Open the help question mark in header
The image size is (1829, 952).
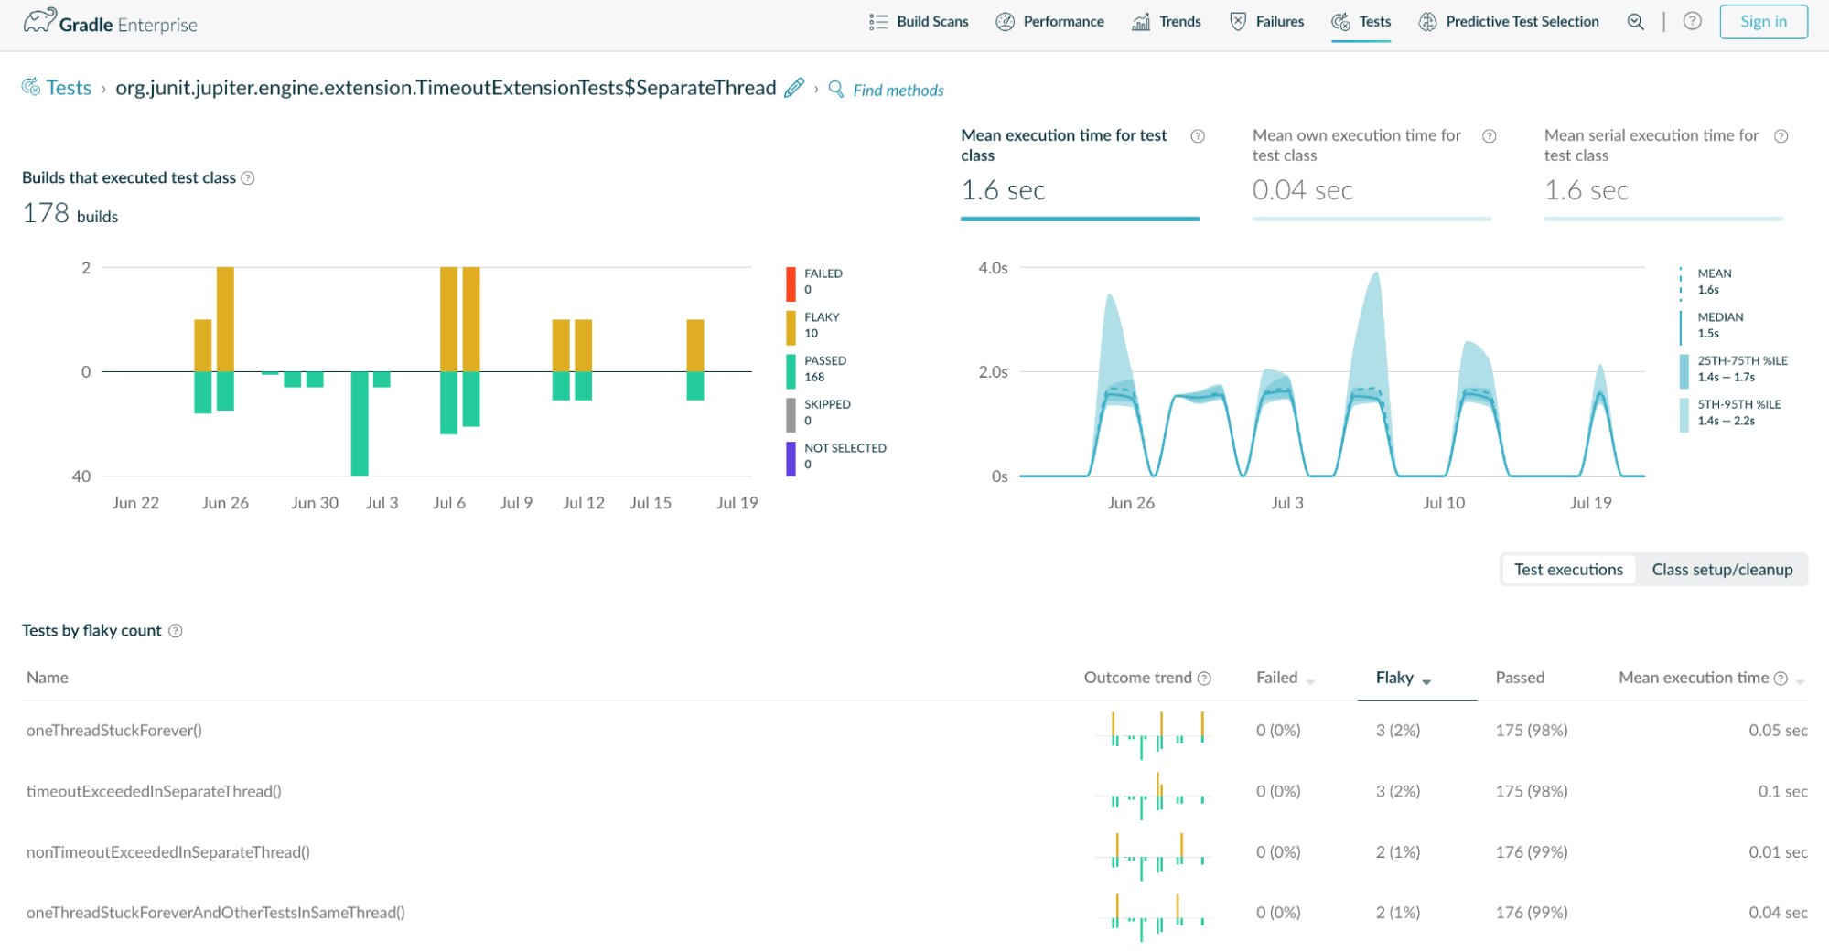[x=1692, y=22]
